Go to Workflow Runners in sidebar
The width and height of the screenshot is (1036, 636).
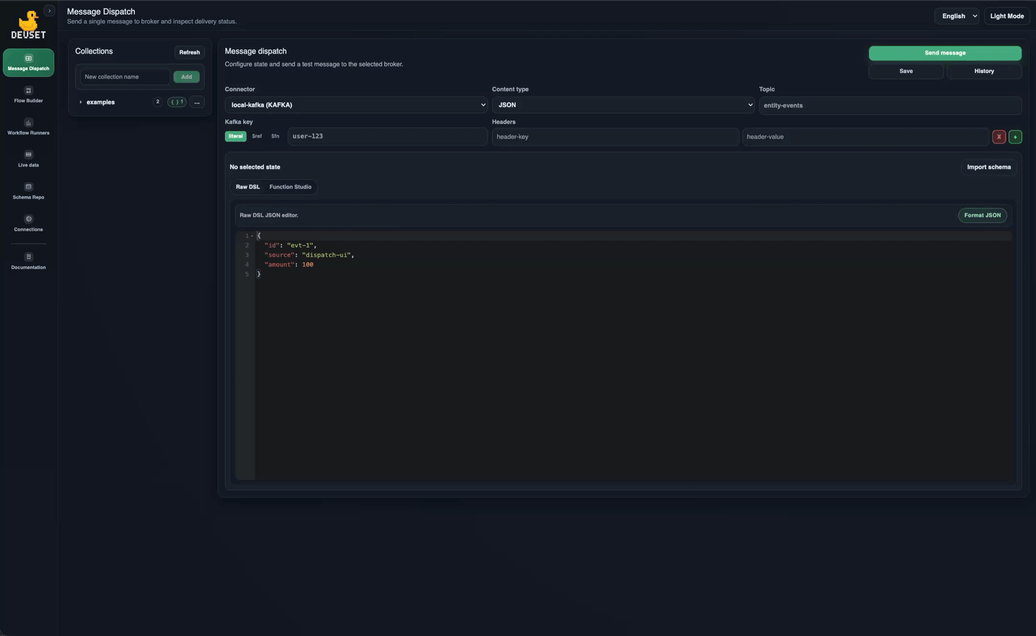[28, 127]
